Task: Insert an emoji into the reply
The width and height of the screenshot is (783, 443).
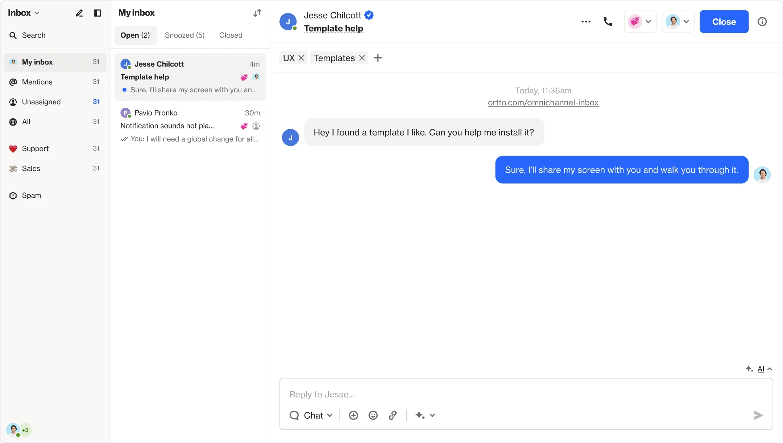Action: [373, 415]
